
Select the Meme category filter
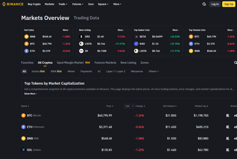click(x=71, y=71)
